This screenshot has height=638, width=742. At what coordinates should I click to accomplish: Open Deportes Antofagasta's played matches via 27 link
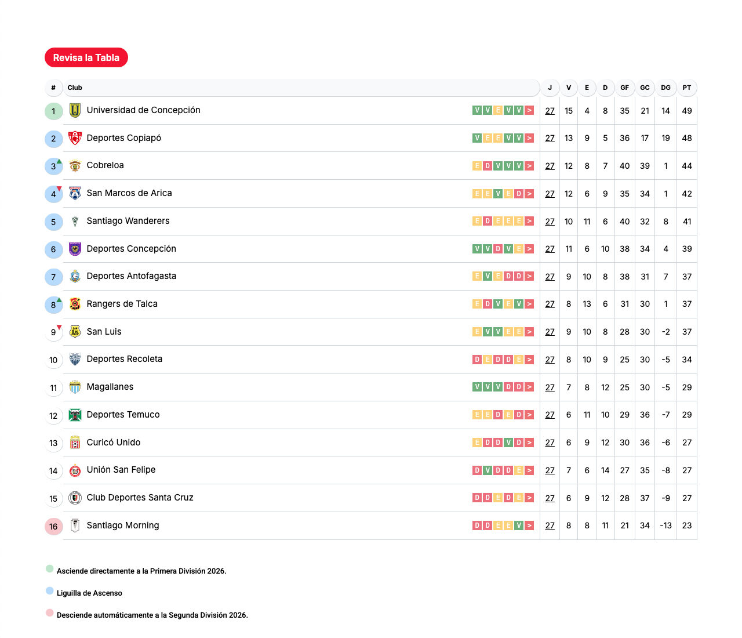click(550, 277)
